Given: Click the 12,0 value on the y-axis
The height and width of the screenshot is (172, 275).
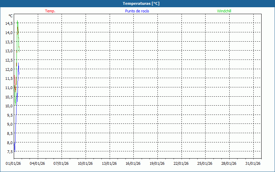Looking at the screenshot, I should click(9, 69).
